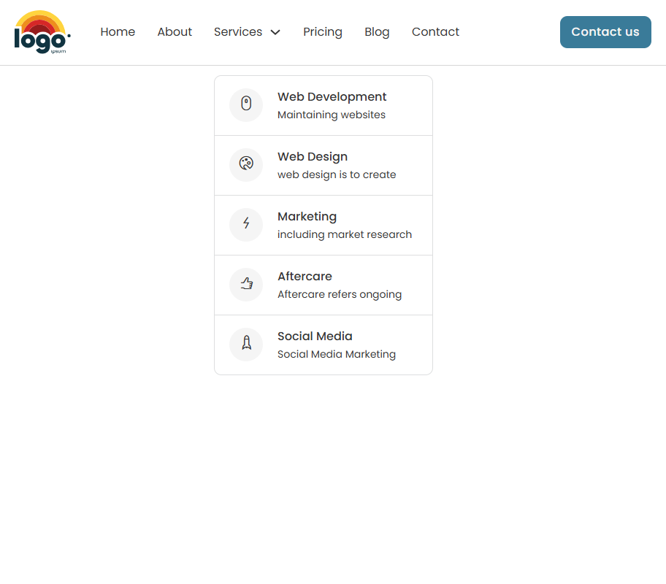The height and width of the screenshot is (584, 666).
Task: Open the About page
Action: [175, 32]
